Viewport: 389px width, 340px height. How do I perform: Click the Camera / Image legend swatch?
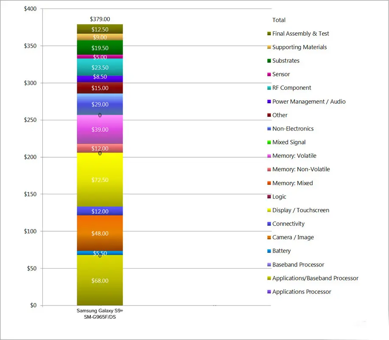point(269,237)
